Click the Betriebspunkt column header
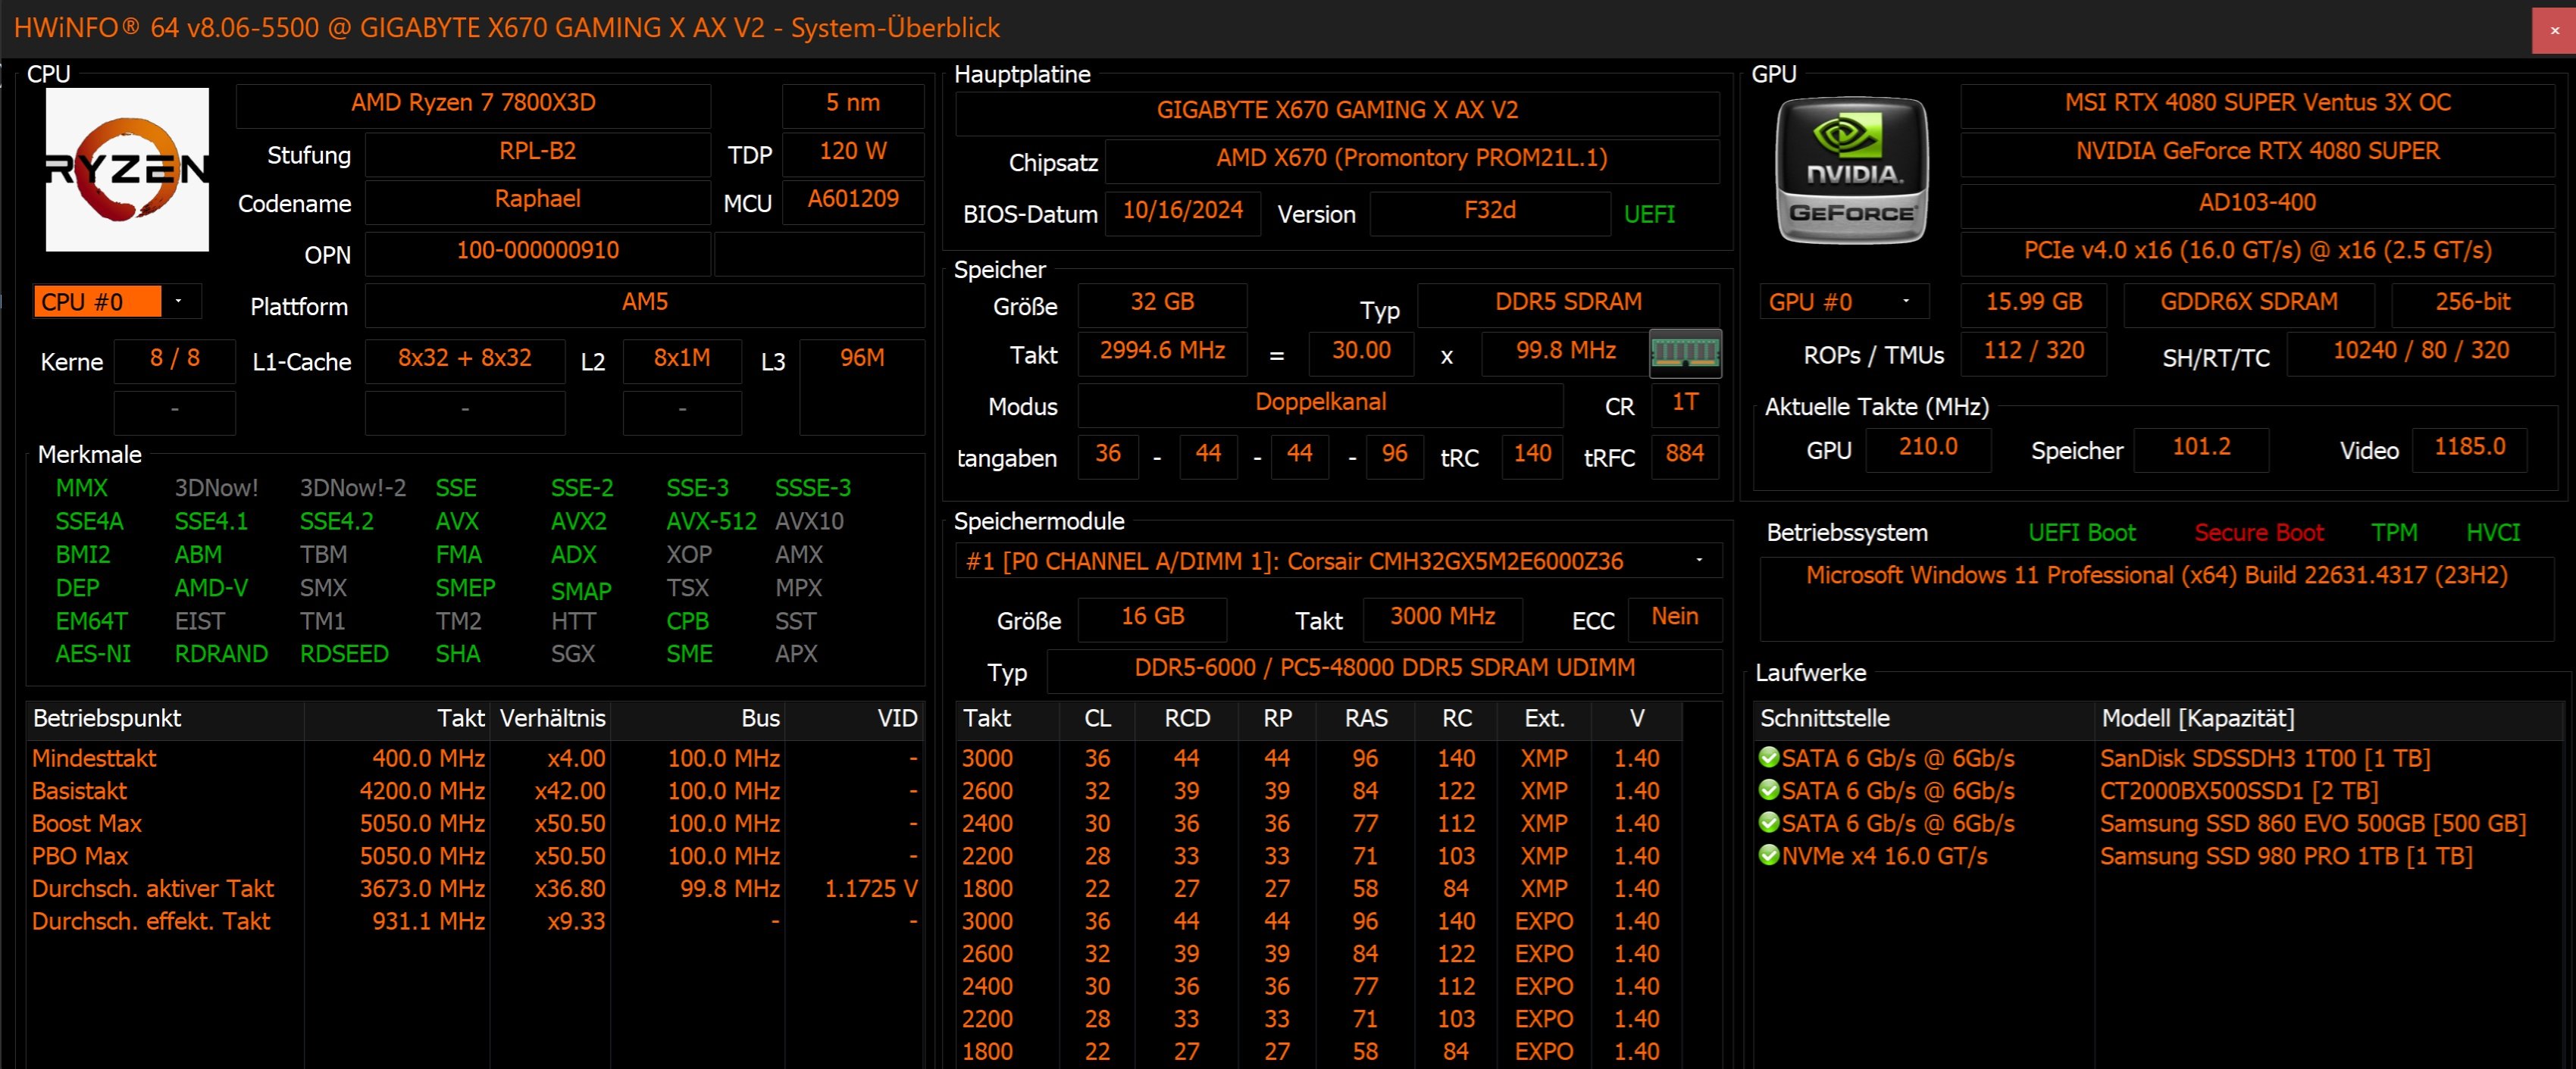Screen dimensions: 2576x1069 pyautogui.click(x=107, y=718)
